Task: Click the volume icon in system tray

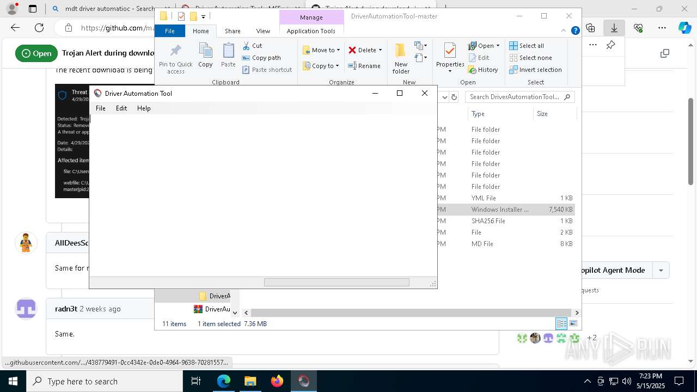Action: coord(627,381)
